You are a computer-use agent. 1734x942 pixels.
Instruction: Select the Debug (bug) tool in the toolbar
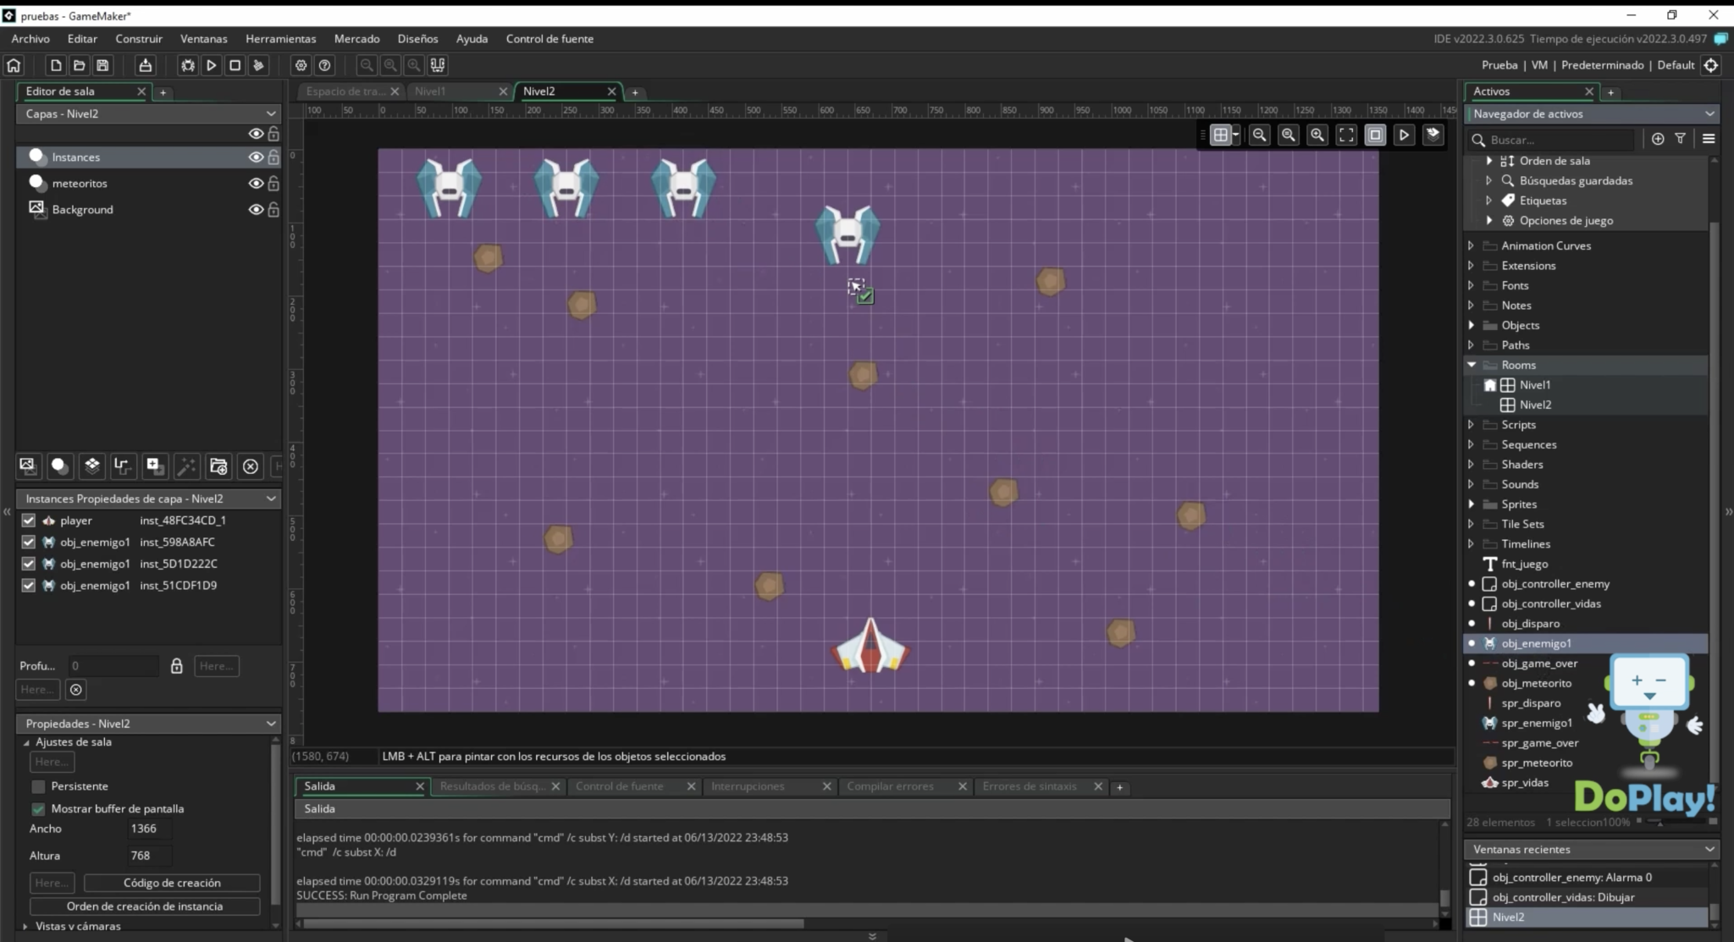[186, 64]
